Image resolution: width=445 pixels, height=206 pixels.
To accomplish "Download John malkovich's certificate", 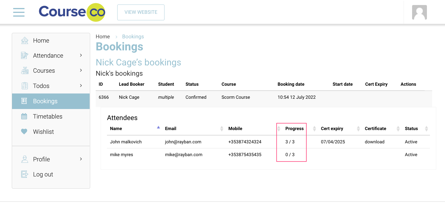I will (x=374, y=142).
